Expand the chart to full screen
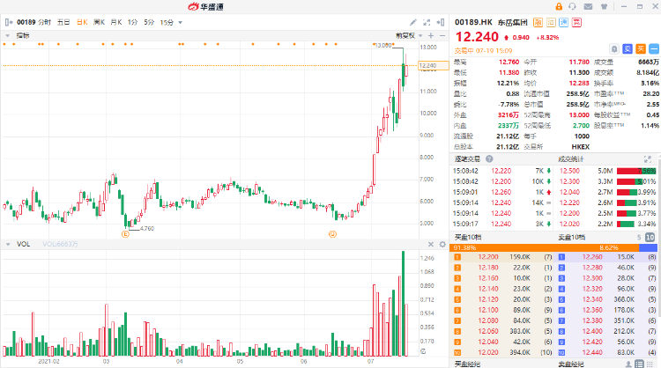Viewport: 661px width, 368px height. coord(427,22)
